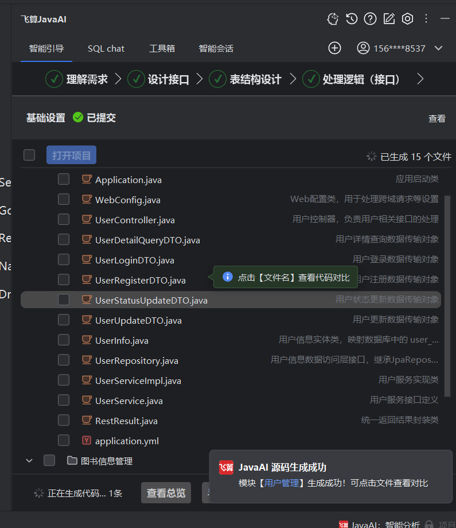Click the info icon in the tooltip
Image resolution: width=456 pixels, height=528 pixels.
pos(228,277)
